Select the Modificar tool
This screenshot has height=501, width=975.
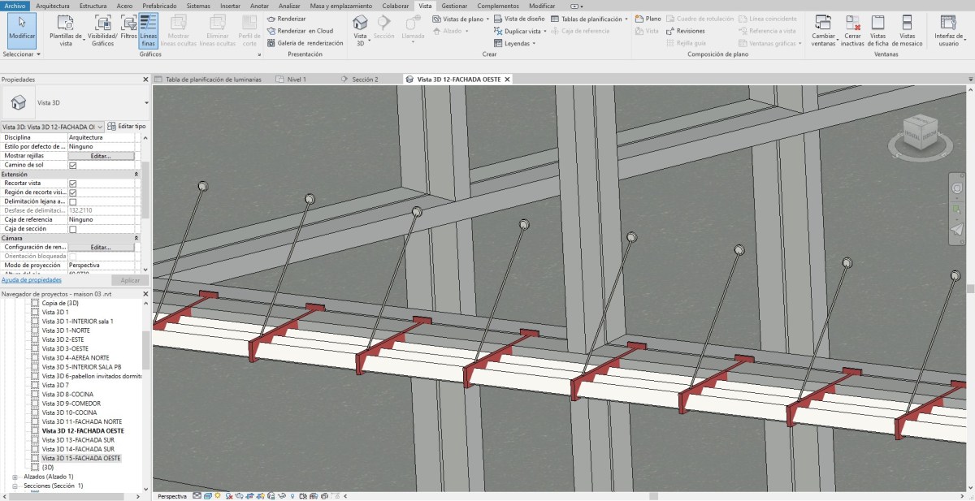22,32
